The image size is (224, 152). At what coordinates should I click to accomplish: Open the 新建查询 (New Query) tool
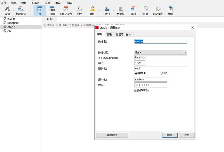(21, 11)
